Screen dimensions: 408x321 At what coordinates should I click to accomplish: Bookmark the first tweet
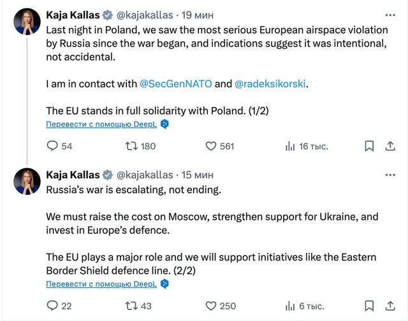[x=369, y=146]
